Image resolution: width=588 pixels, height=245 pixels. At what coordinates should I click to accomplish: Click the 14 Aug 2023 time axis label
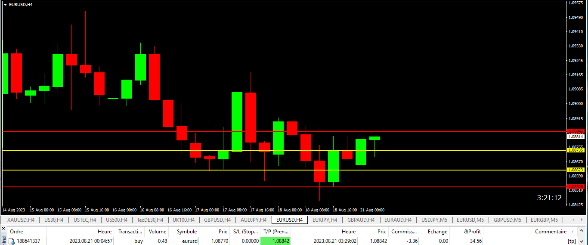point(14,210)
